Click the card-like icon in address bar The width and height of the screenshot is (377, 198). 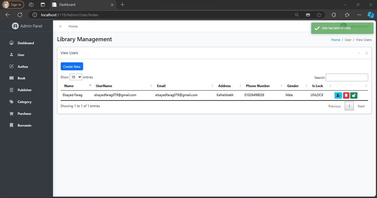[308, 15]
